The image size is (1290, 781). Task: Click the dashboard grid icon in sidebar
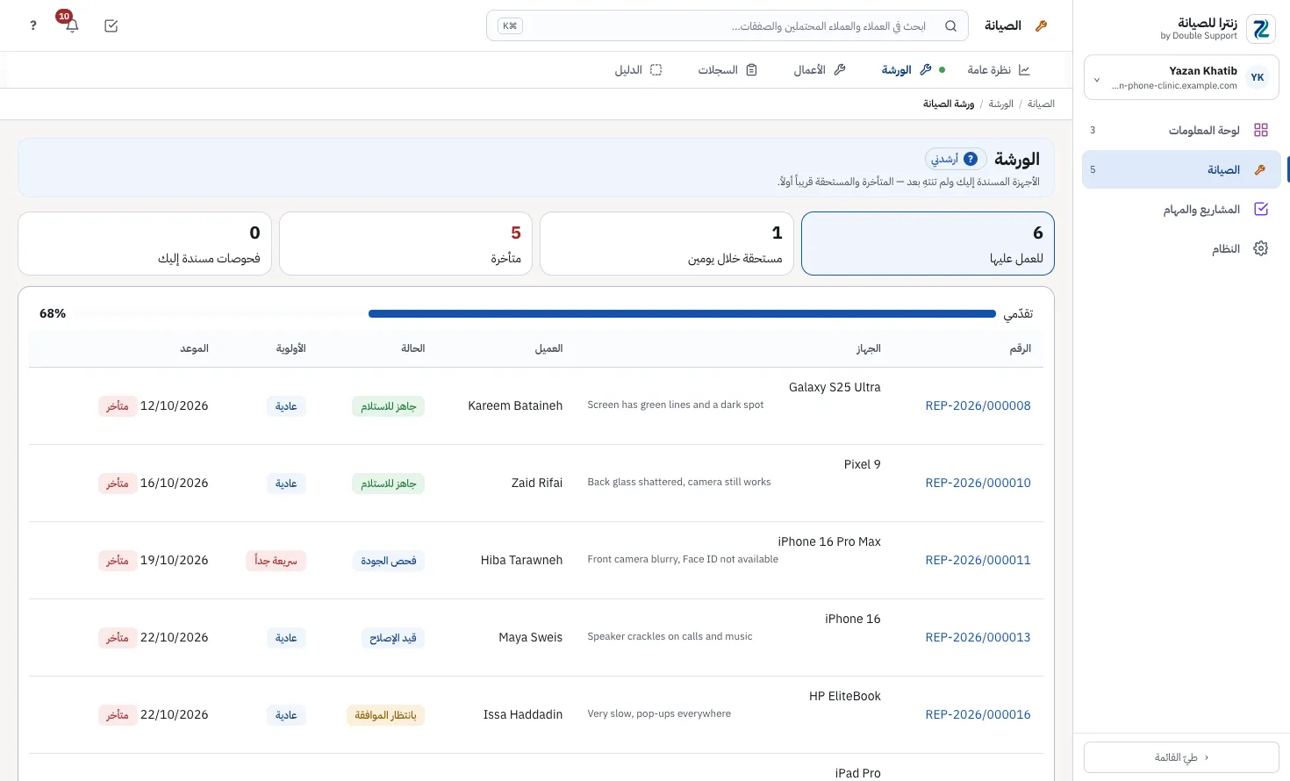pos(1261,130)
